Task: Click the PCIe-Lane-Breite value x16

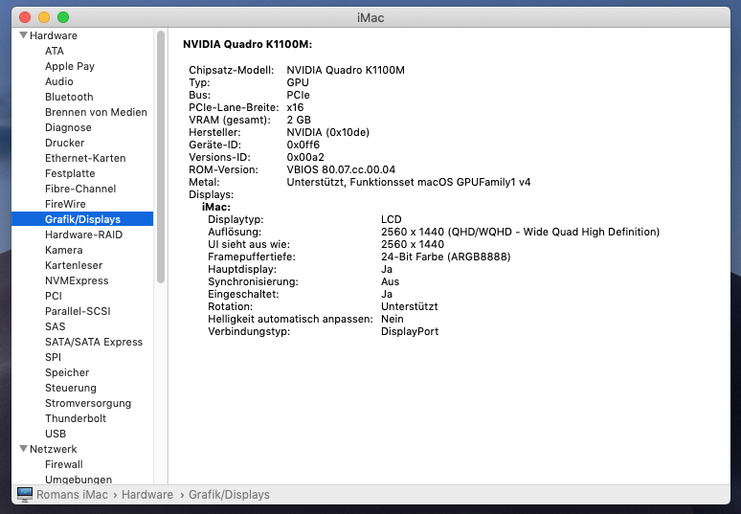Action: tap(295, 108)
